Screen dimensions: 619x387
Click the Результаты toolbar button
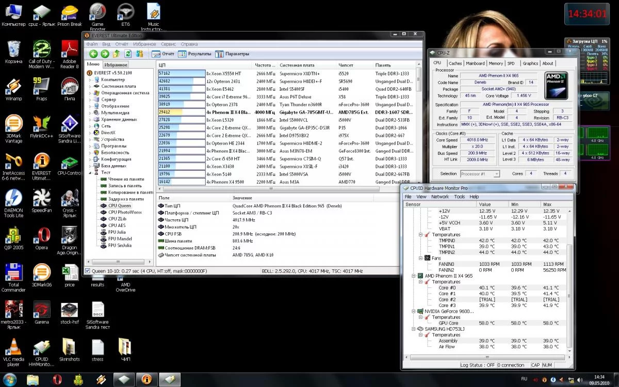pos(194,54)
